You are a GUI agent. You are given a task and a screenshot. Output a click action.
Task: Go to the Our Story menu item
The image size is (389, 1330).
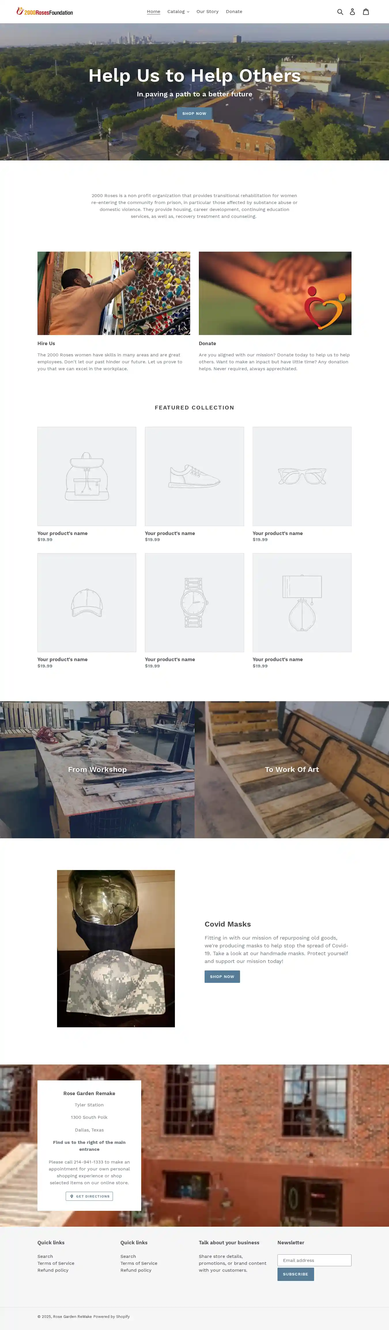coord(207,11)
